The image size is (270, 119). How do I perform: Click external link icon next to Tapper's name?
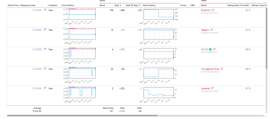pyautogui.click(x=212, y=30)
